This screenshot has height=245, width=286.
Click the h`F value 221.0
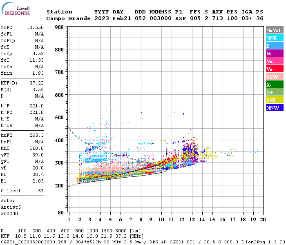36,106
